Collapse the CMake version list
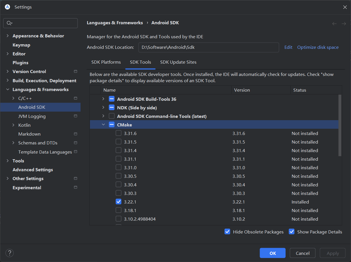 pos(104,124)
